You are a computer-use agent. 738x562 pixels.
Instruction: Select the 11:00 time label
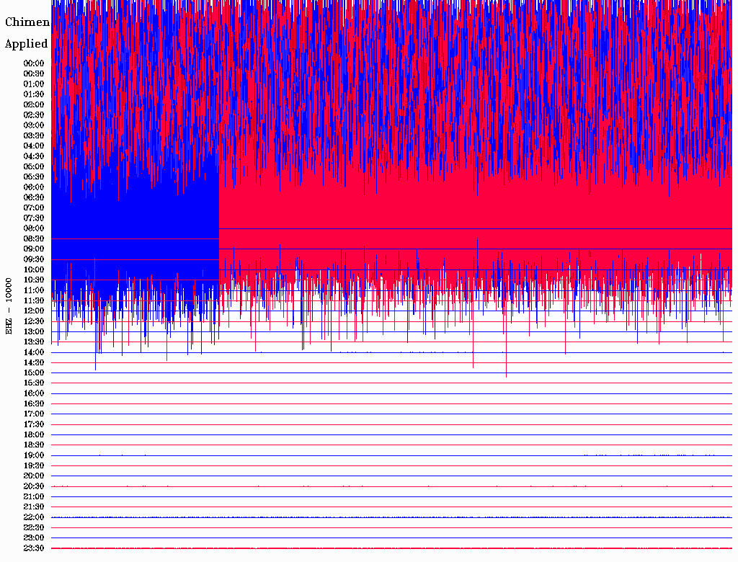coord(34,290)
